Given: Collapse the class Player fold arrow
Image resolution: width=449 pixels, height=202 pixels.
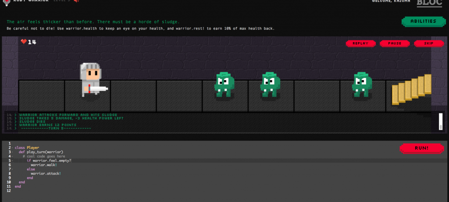Looking at the screenshot, I should click(x=12, y=148).
